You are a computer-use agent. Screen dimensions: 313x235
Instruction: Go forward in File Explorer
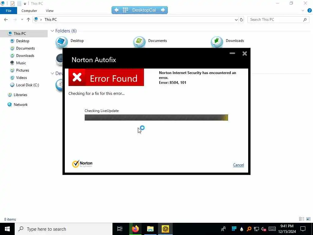click(x=15, y=19)
